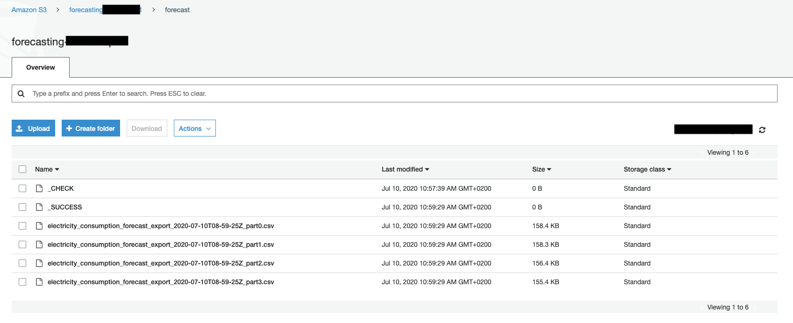Screen dimensions: 793x323
Task: Click file icon for the part2.csv export
Action: [x=40, y=263]
